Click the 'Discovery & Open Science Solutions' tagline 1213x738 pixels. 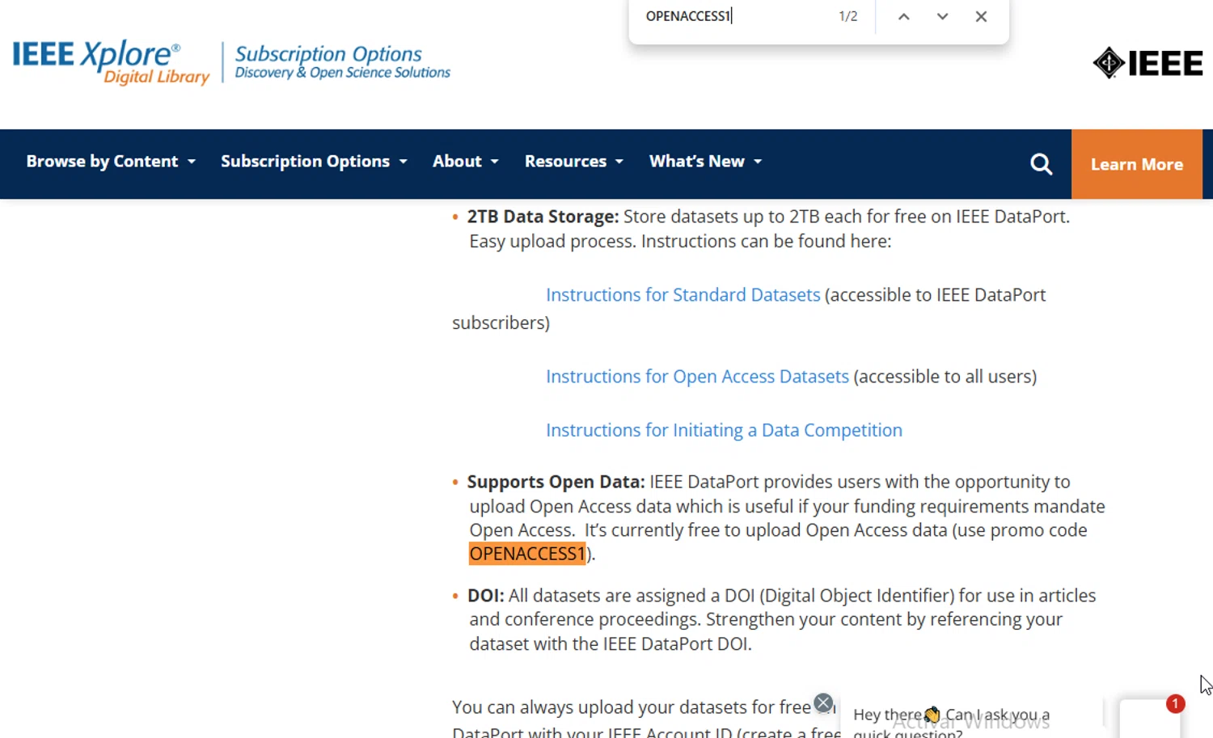pyautogui.click(x=342, y=73)
